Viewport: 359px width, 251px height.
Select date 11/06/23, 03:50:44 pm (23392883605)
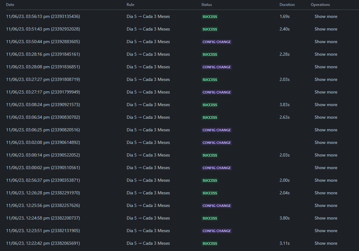pos(43,42)
